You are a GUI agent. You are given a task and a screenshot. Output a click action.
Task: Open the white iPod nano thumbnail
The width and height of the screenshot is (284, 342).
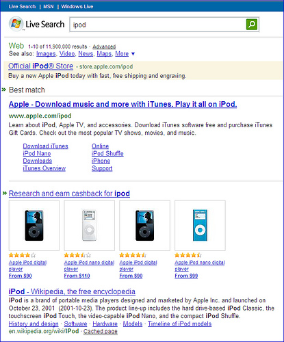click(x=90, y=226)
